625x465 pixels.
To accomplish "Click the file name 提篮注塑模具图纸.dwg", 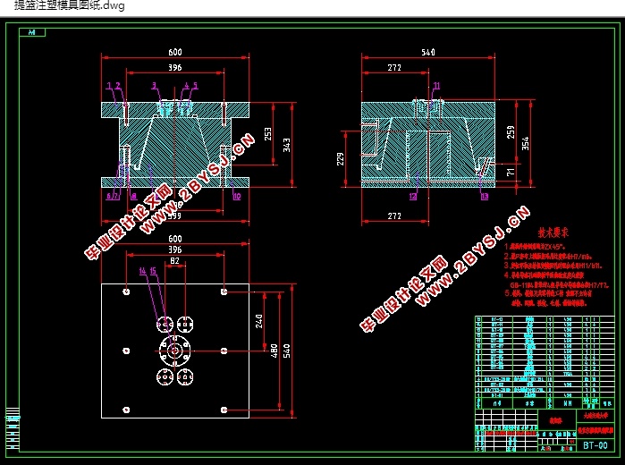I will pyautogui.click(x=70, y=5).
